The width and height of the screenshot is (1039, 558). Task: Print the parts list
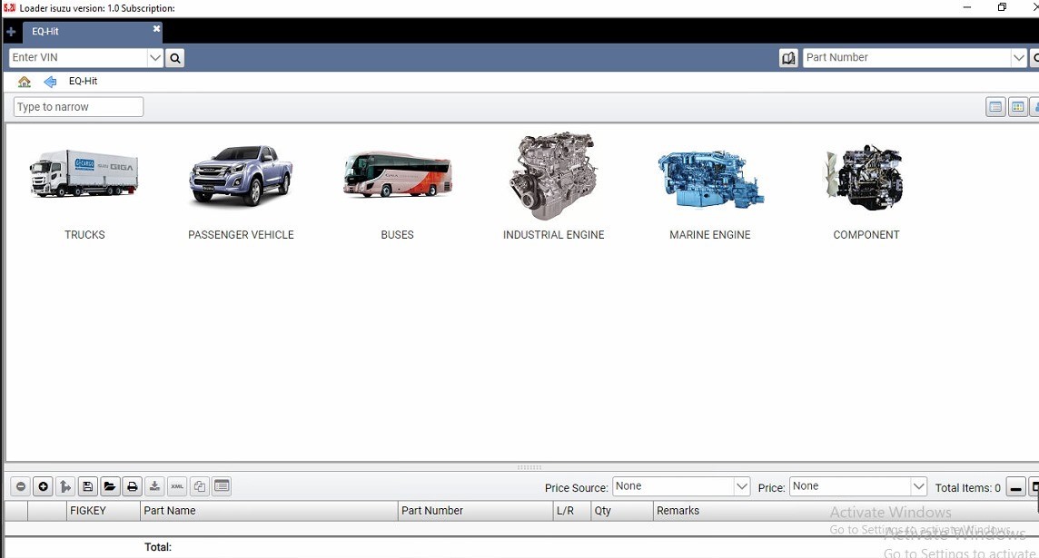[x=133, y=486]
